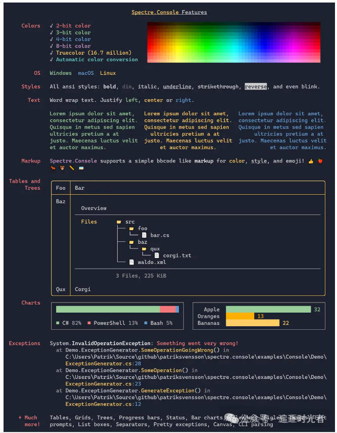Image resolution: width=337 pixels, height=433 pixels.
Task: Click the Charts section label
Action: point(31,302)
